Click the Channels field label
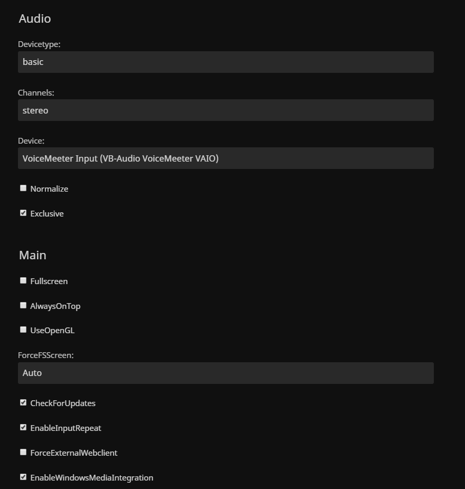This screenshot has height=489, width=465. coord(36,93)
